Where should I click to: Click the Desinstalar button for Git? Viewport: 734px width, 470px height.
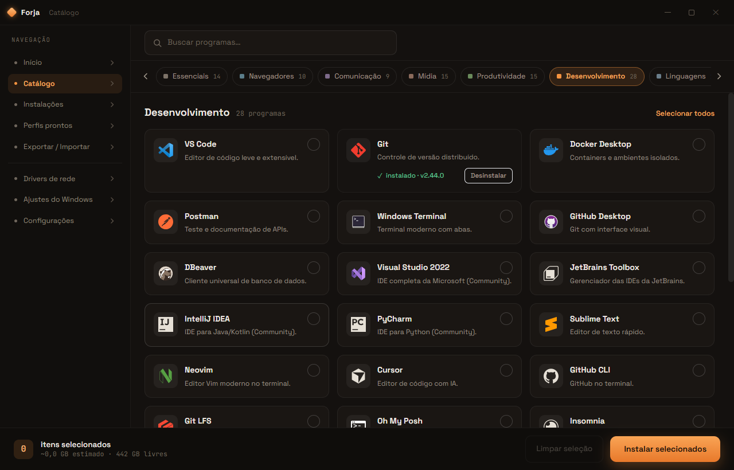click(489, 176)
